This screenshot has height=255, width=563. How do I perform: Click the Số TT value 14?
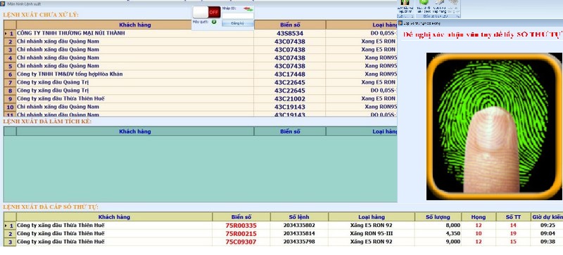[x=513, y=225]
